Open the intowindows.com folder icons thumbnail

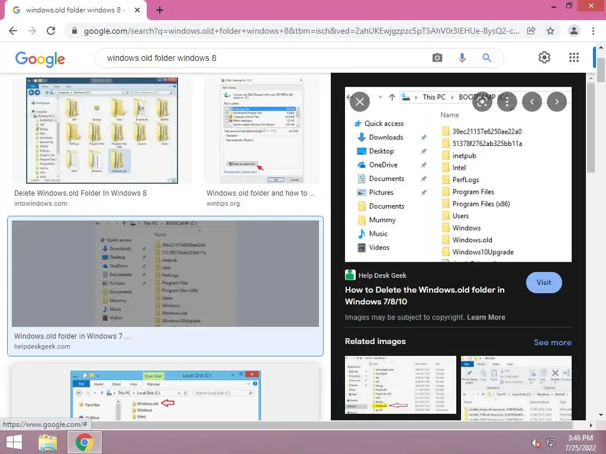[x=102, y=131]
